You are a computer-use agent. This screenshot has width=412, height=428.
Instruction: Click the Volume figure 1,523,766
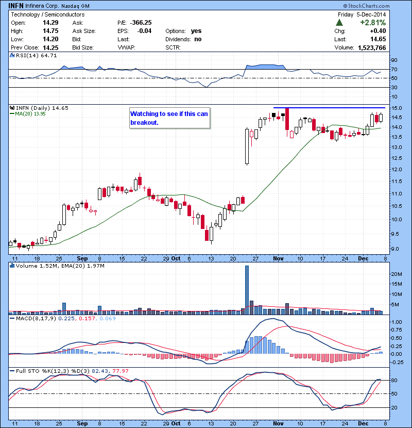[372, 48]
